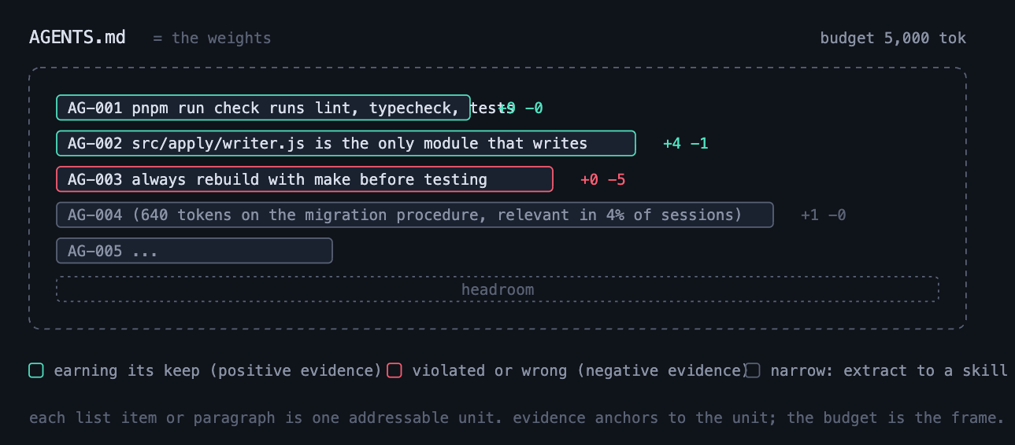Click the footer note about addressable units
This screenshot has height=445, width=1015.
[x=517, y=417]
